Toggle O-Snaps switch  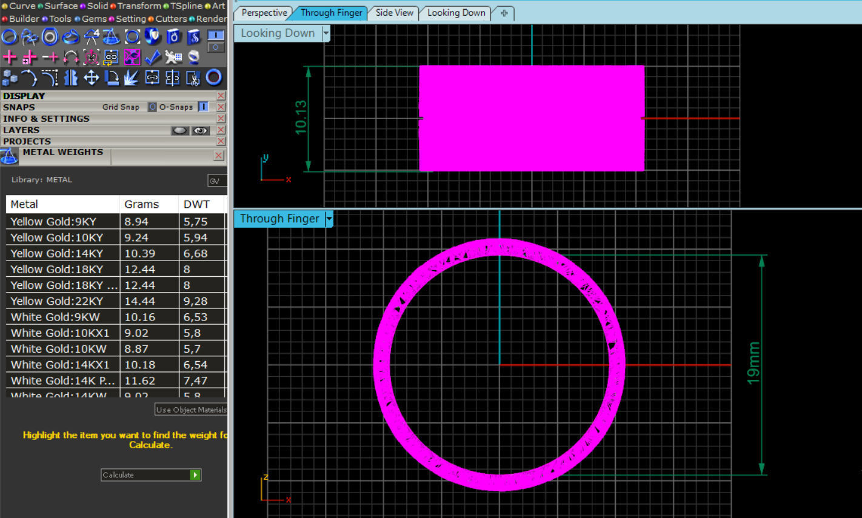(x=203, y=107)
